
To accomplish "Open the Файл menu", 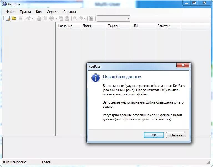I will tap(10, 12).
